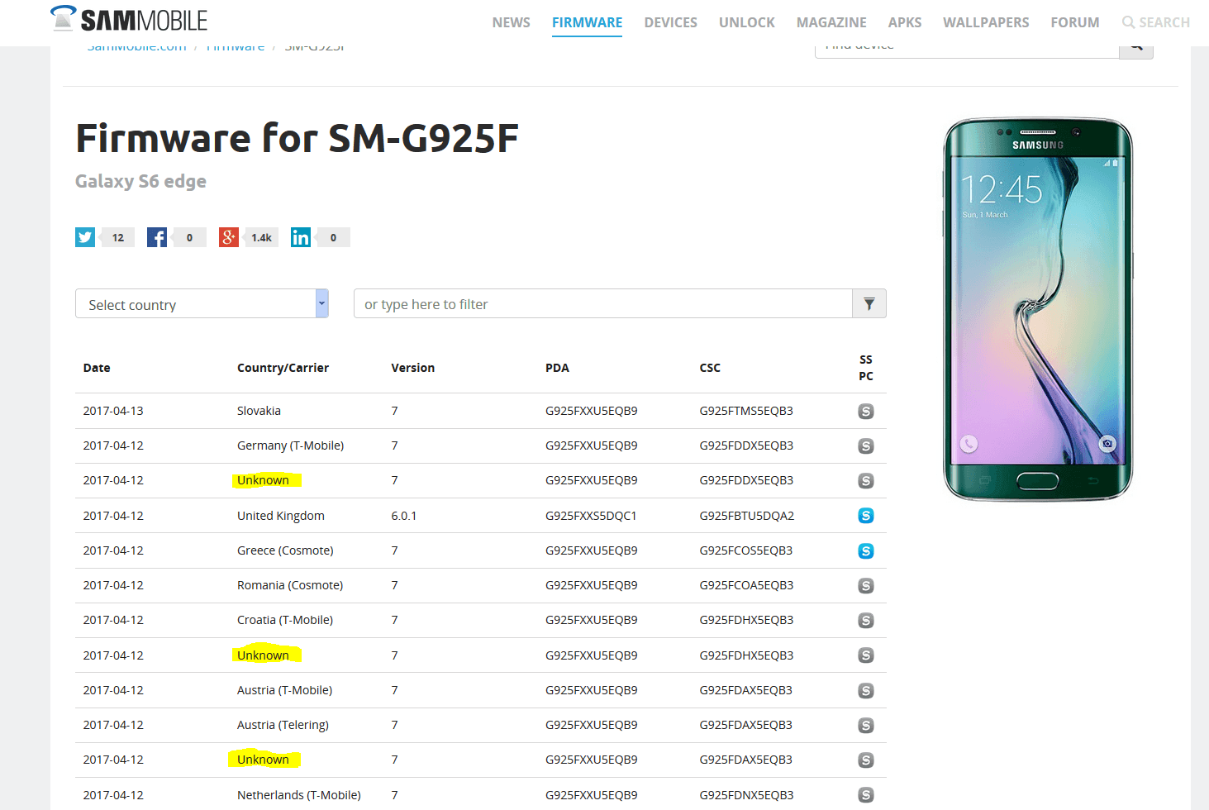
Task: Share via the Google Plus icon
Action: click(x=229, y=237)
